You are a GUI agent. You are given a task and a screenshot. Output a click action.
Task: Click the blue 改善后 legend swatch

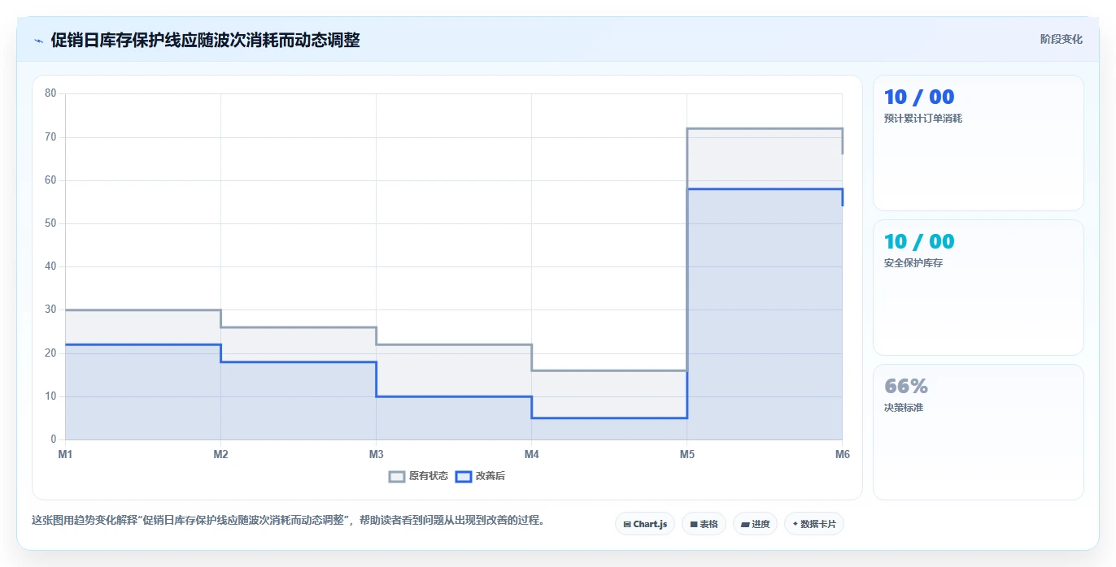pos(463,476)
